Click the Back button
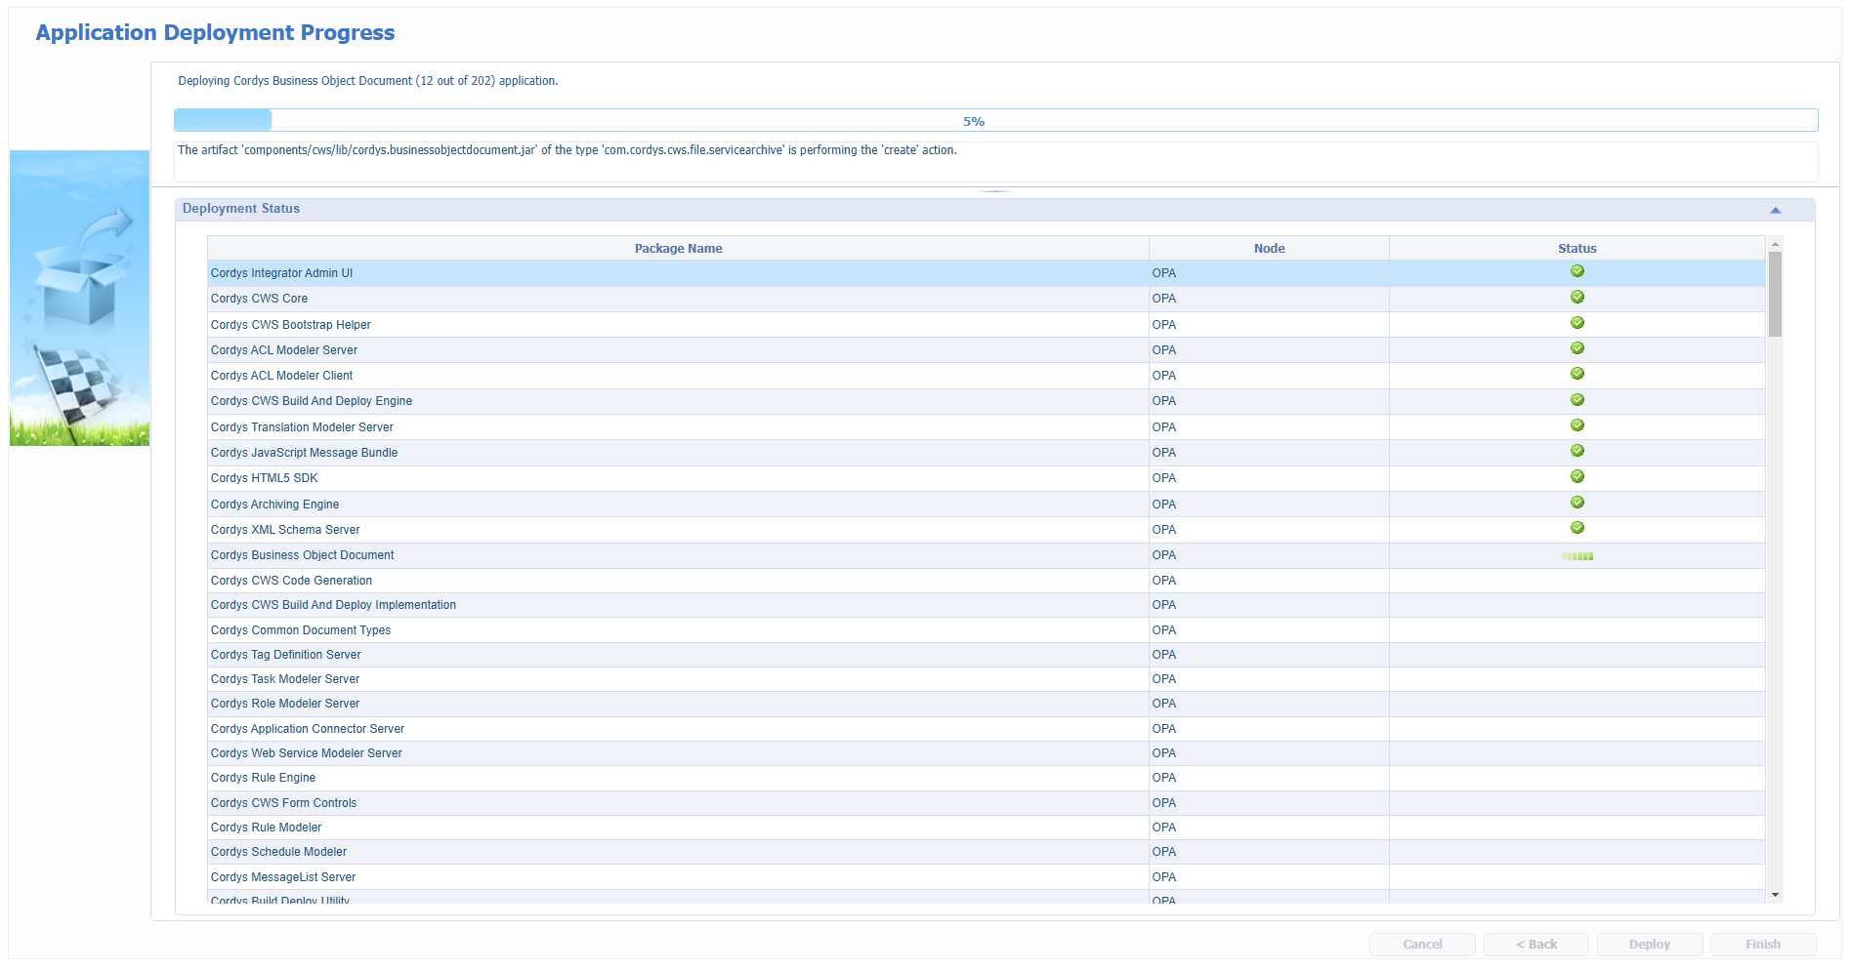This screenshot has height=970, width=1849. pyautogui.click(x=1535, y=945)
